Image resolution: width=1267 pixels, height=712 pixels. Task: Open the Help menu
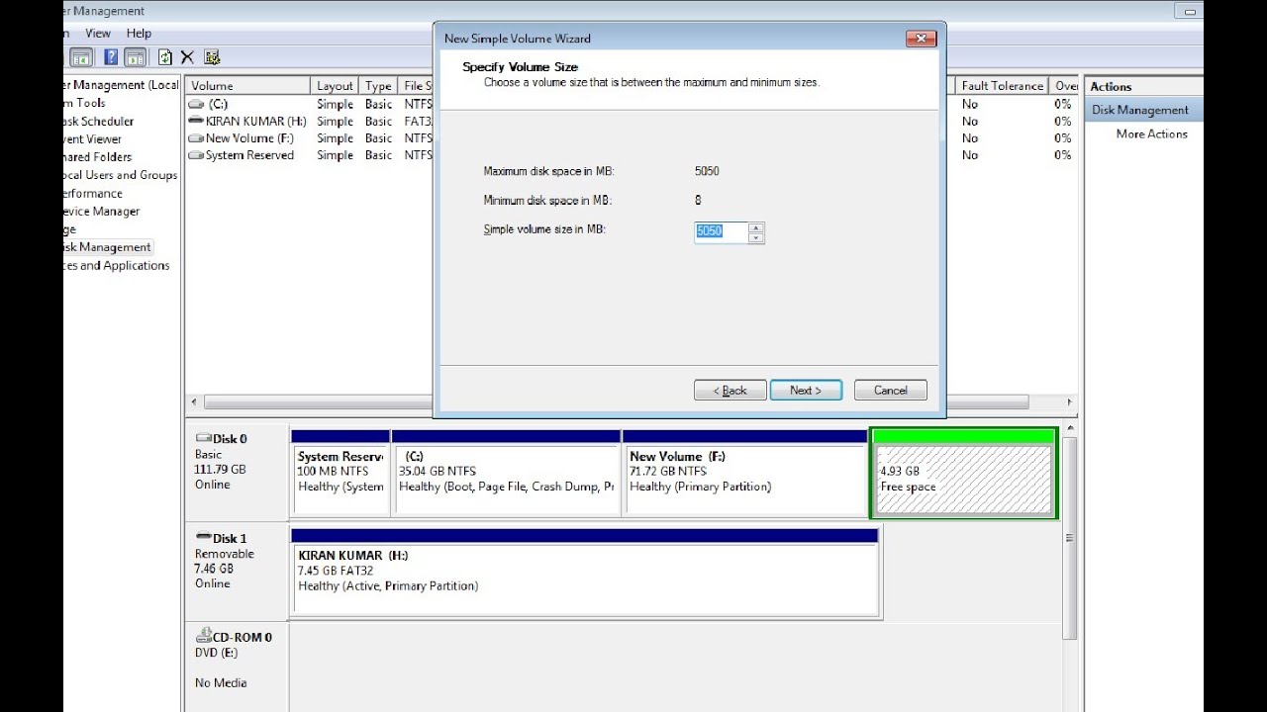click(x=139, y=33)
